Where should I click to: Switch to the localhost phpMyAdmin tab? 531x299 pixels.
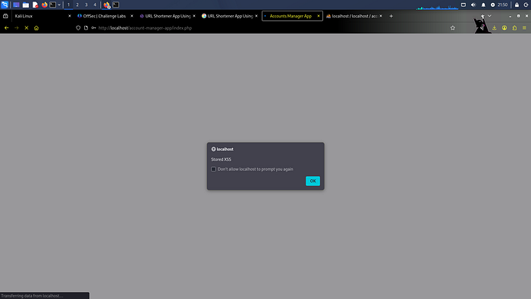354,16
